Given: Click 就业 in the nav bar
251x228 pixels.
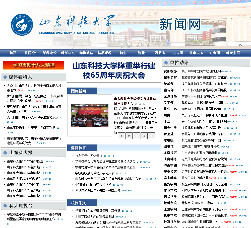Looking at the screenshot, I should pos(141,53).
